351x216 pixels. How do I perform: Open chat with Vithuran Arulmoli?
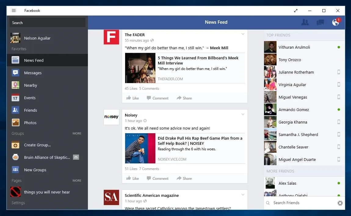point(304,47)
